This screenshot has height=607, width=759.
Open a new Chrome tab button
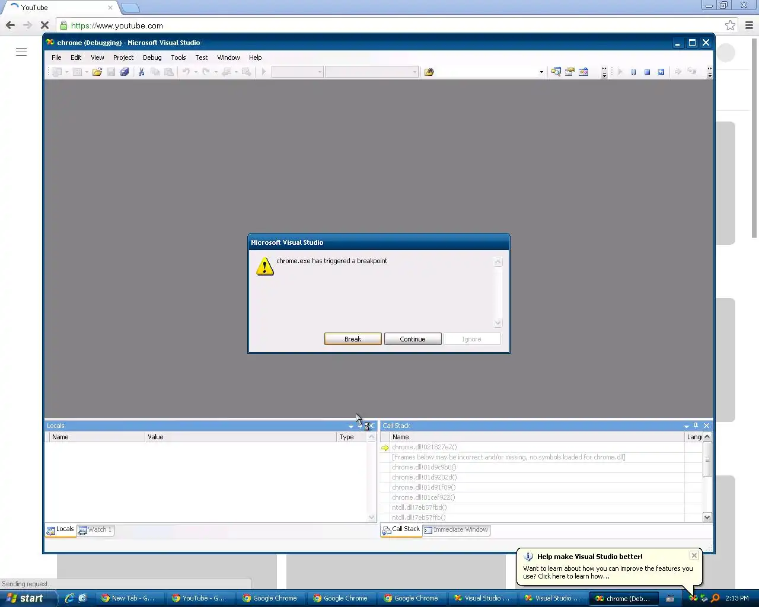point(130,8)
